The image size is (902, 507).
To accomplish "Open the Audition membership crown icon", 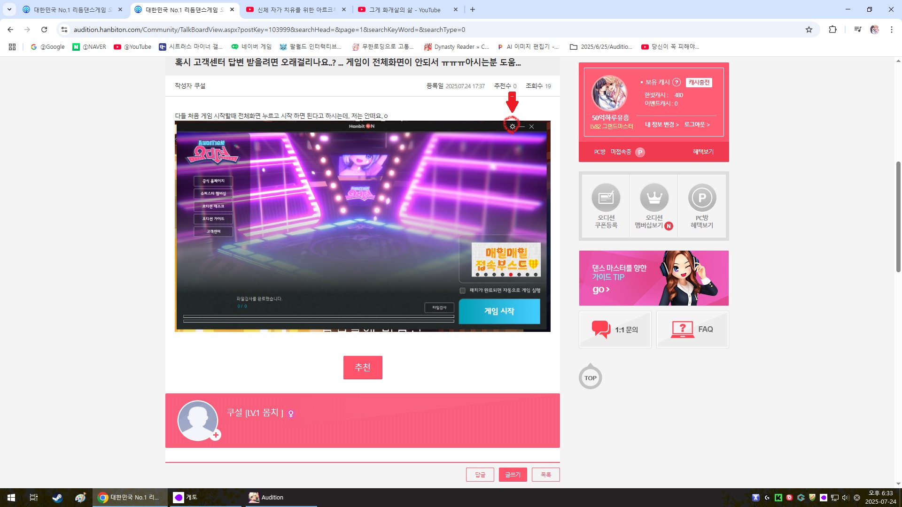I will pos(653,198).
